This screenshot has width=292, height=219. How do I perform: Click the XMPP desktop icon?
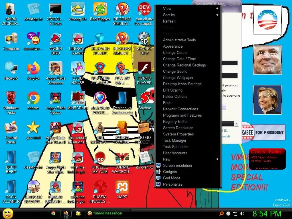pyautogui.click(x=122, y=189)
